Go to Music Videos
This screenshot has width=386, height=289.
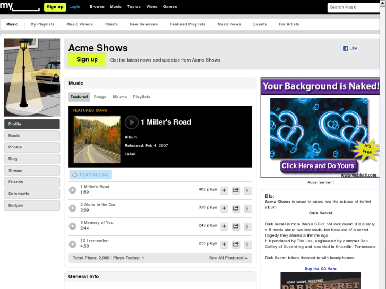point(80,24)
